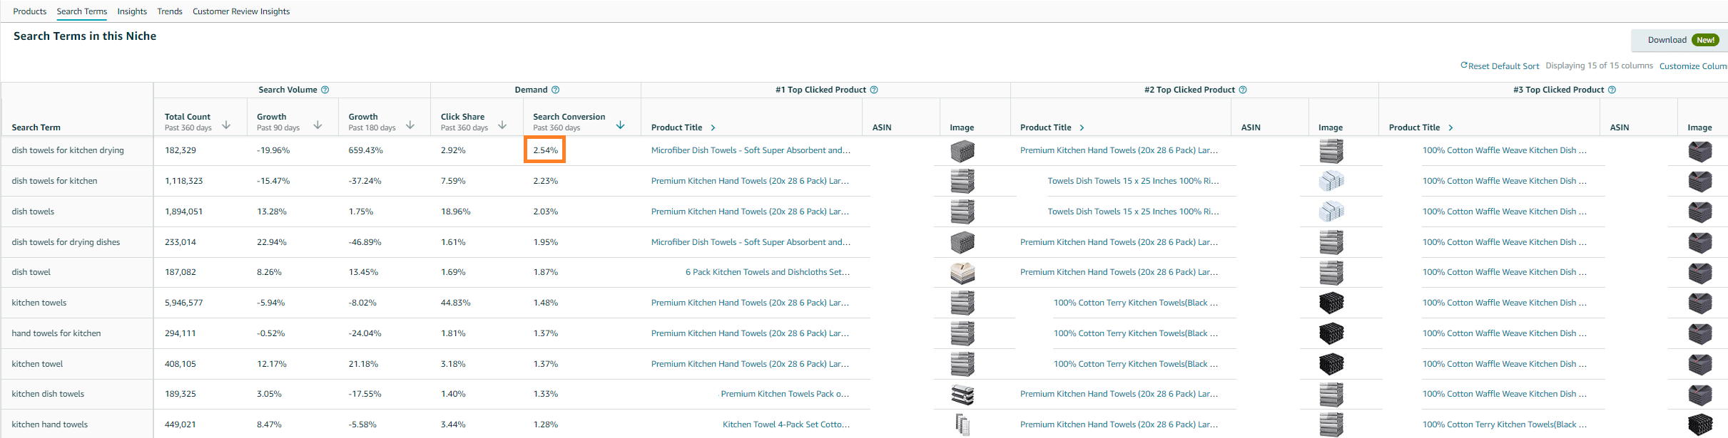Sort by Click Share arrow
Viewport: 1728px width, 438px height.
(502, 125)
